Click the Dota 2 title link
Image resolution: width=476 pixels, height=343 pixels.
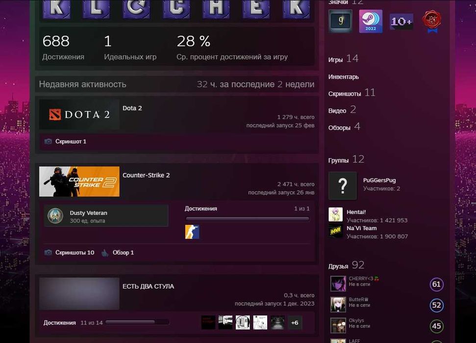pos(132,108)
